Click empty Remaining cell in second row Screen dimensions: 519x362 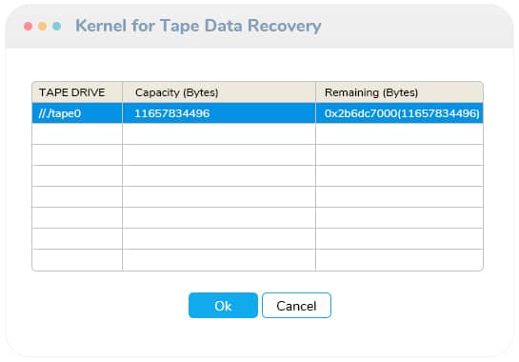(400, 133)
